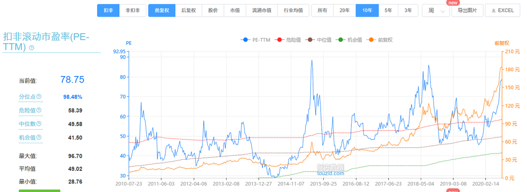Click current value 78.75
527x192 pixels.
click(72, 80)
